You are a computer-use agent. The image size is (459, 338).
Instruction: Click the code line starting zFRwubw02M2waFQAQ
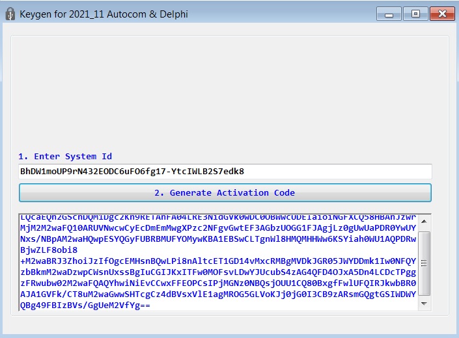218,283
